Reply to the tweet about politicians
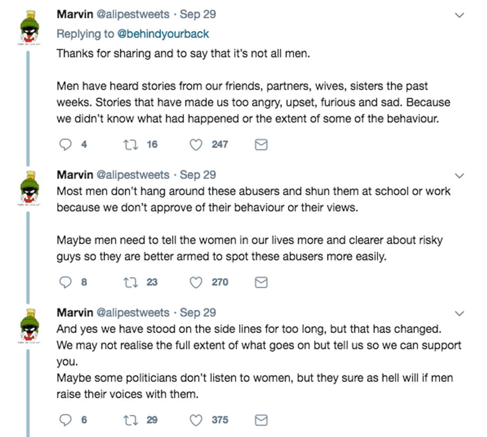 (65, 419)
